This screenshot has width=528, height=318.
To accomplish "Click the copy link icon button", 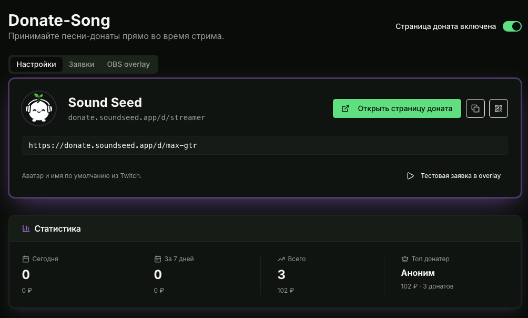I will pyautogui.click(x=475, y=108).
